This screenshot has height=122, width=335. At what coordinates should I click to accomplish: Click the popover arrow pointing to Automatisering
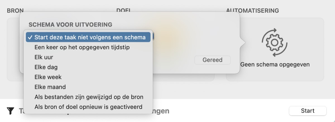point(242,42)
